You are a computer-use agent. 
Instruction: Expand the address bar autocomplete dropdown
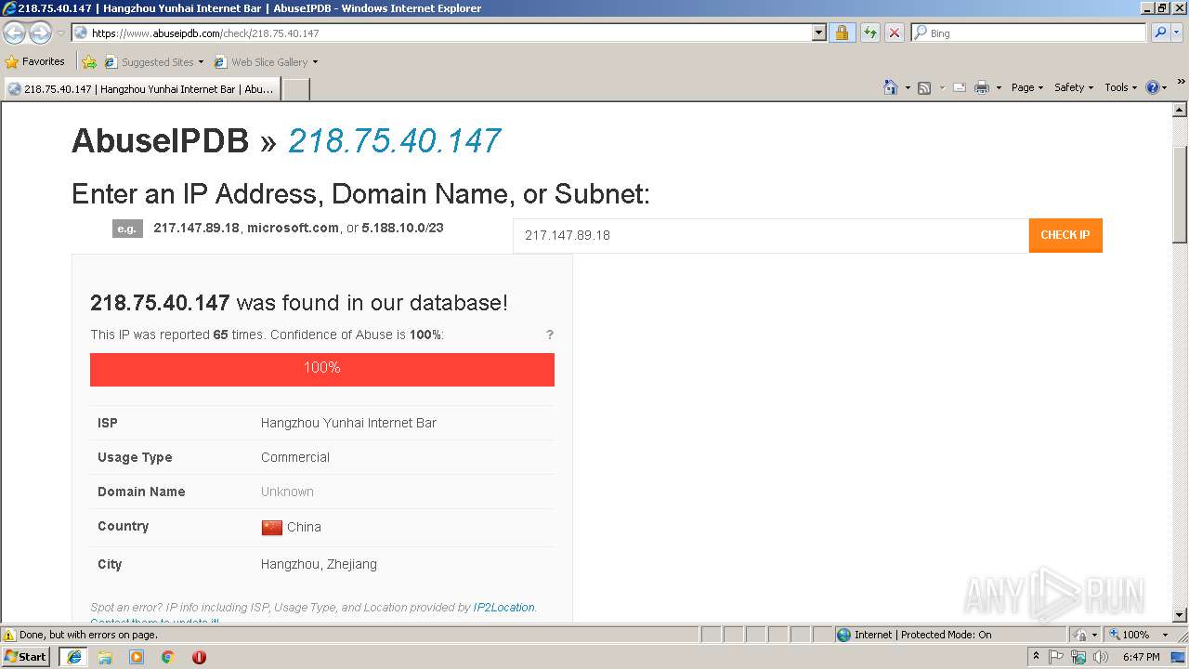click(x=818, y=33)
